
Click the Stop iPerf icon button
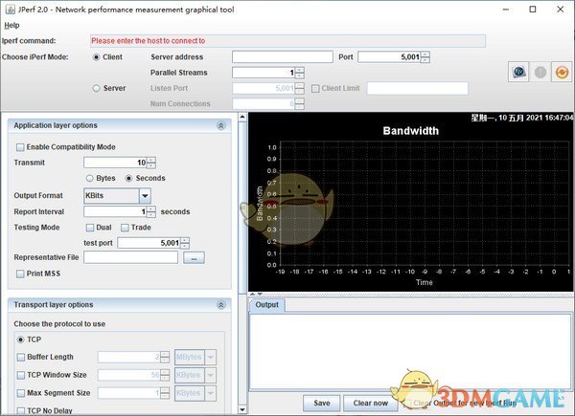(x=540, y=72)
